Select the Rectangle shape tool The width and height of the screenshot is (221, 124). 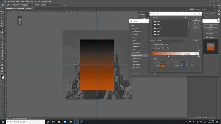pos(2,65)
